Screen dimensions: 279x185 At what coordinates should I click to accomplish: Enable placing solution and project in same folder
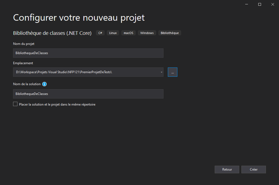point(15,104)
